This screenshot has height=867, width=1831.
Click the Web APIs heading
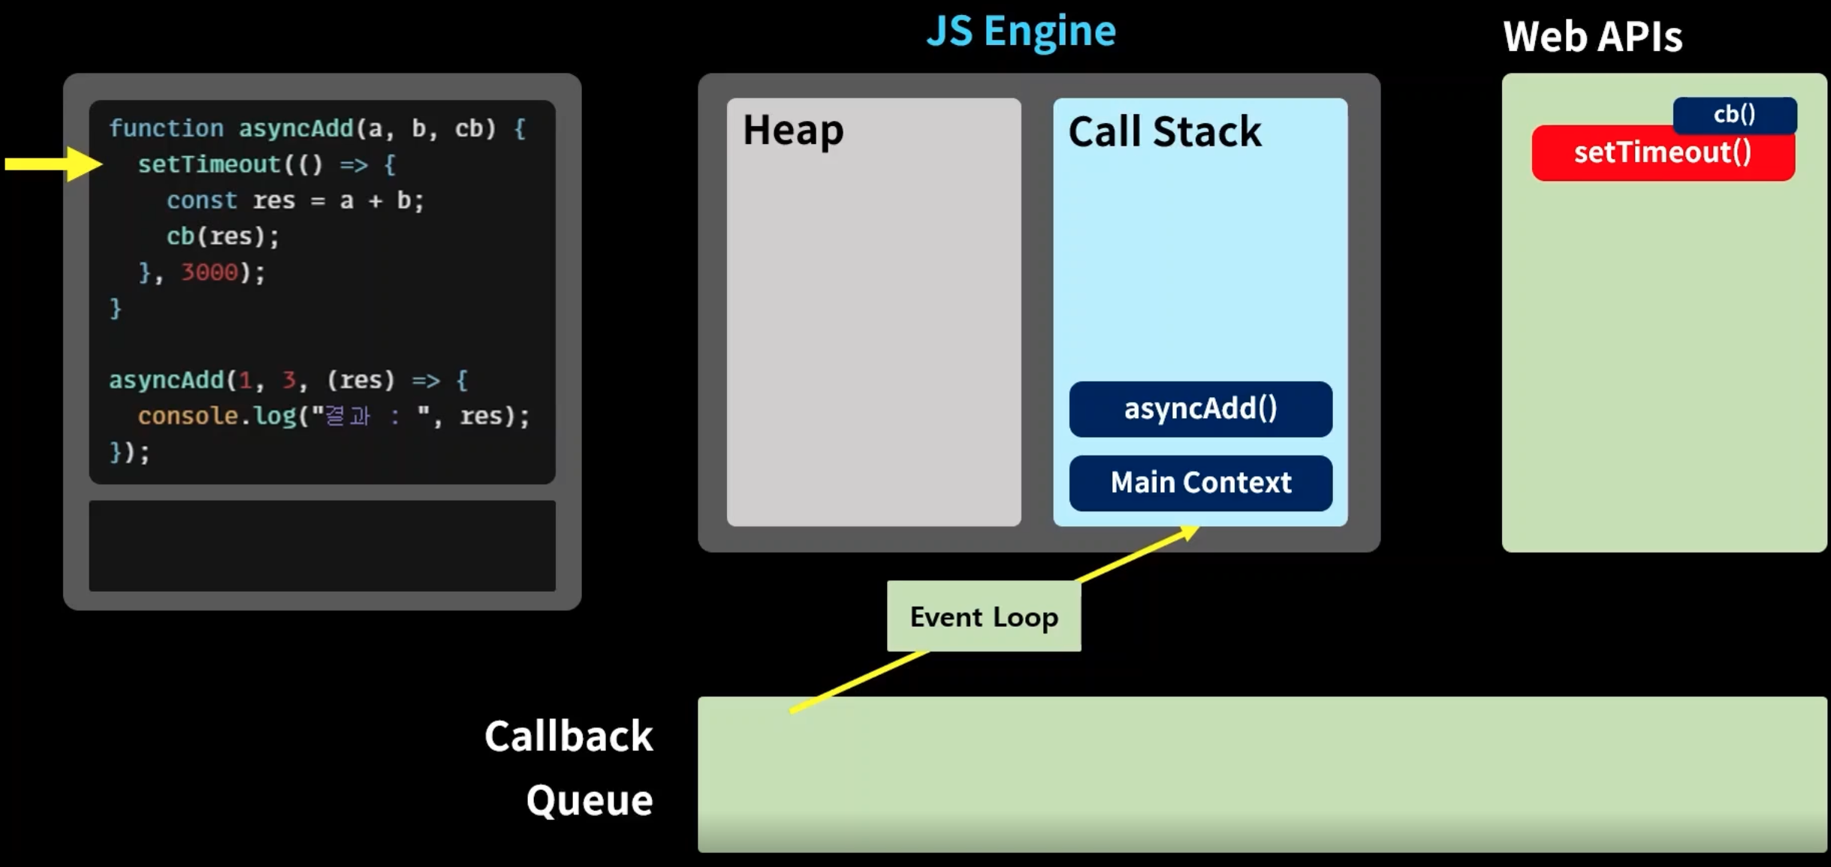[x=1592, y=36]
